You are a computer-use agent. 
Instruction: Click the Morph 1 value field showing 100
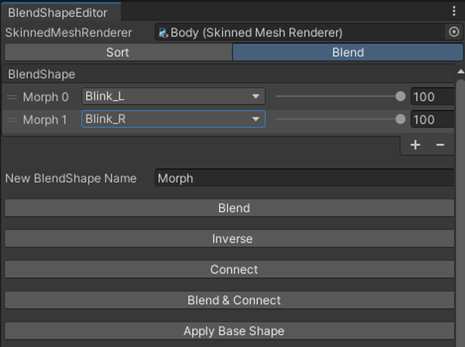pos(433,119)
